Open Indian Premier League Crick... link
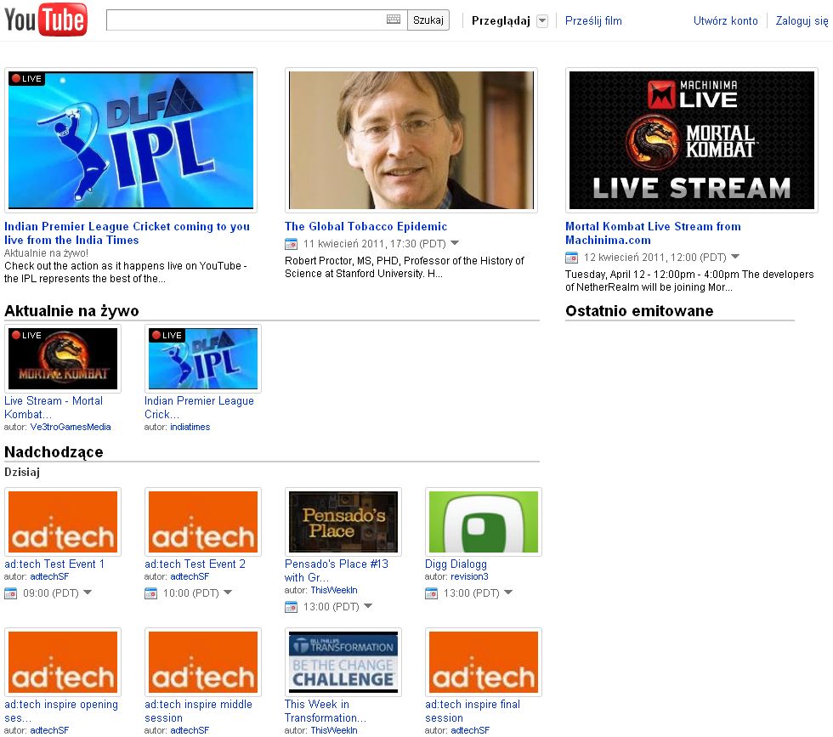The width and height of the screenshot is (833, 737). pos(199,407)
